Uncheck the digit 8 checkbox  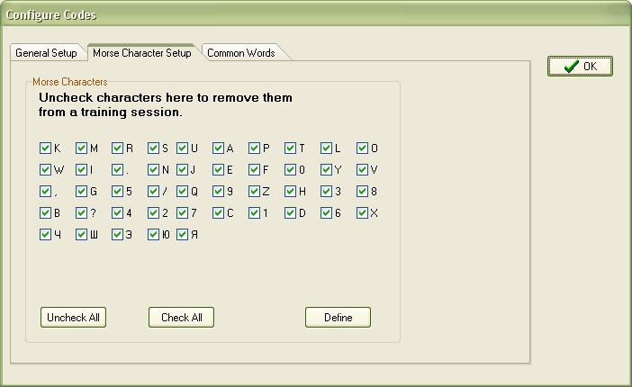point(362,191)
